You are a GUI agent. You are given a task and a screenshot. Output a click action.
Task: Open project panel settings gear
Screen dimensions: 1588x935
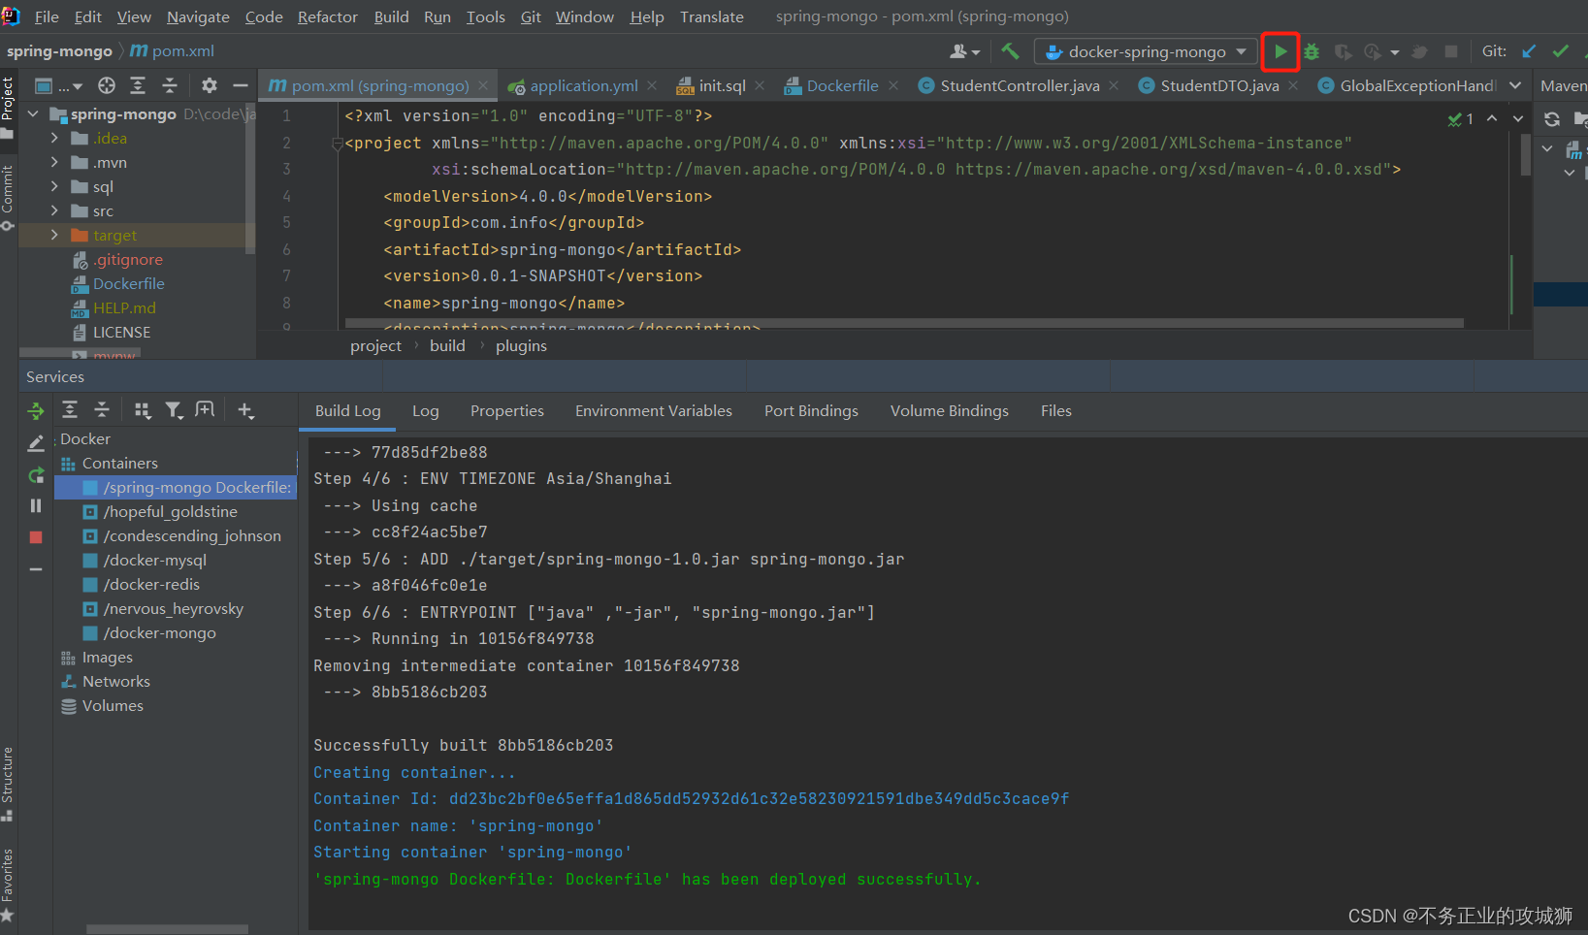210,85
